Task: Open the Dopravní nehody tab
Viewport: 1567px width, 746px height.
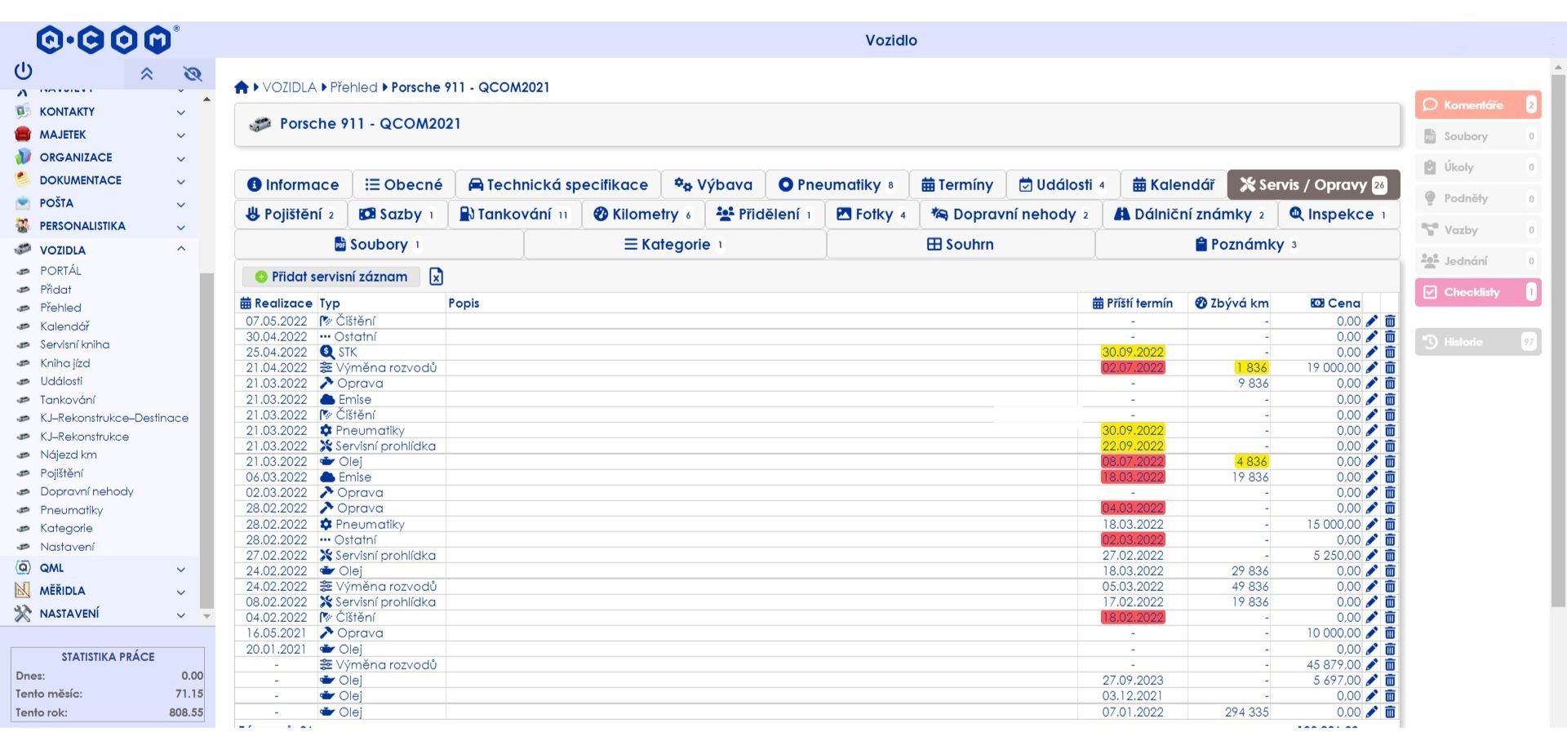Action: click(1010, 215)
